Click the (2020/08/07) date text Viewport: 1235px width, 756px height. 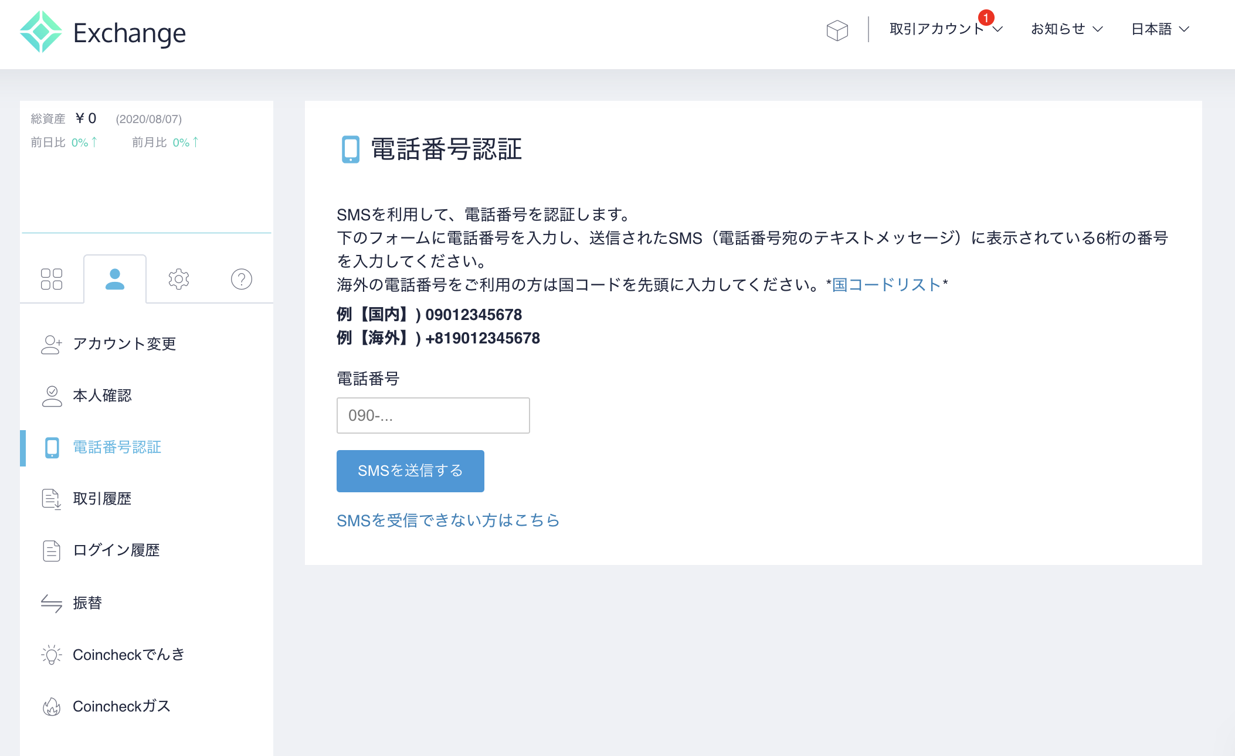pos(149,119)
